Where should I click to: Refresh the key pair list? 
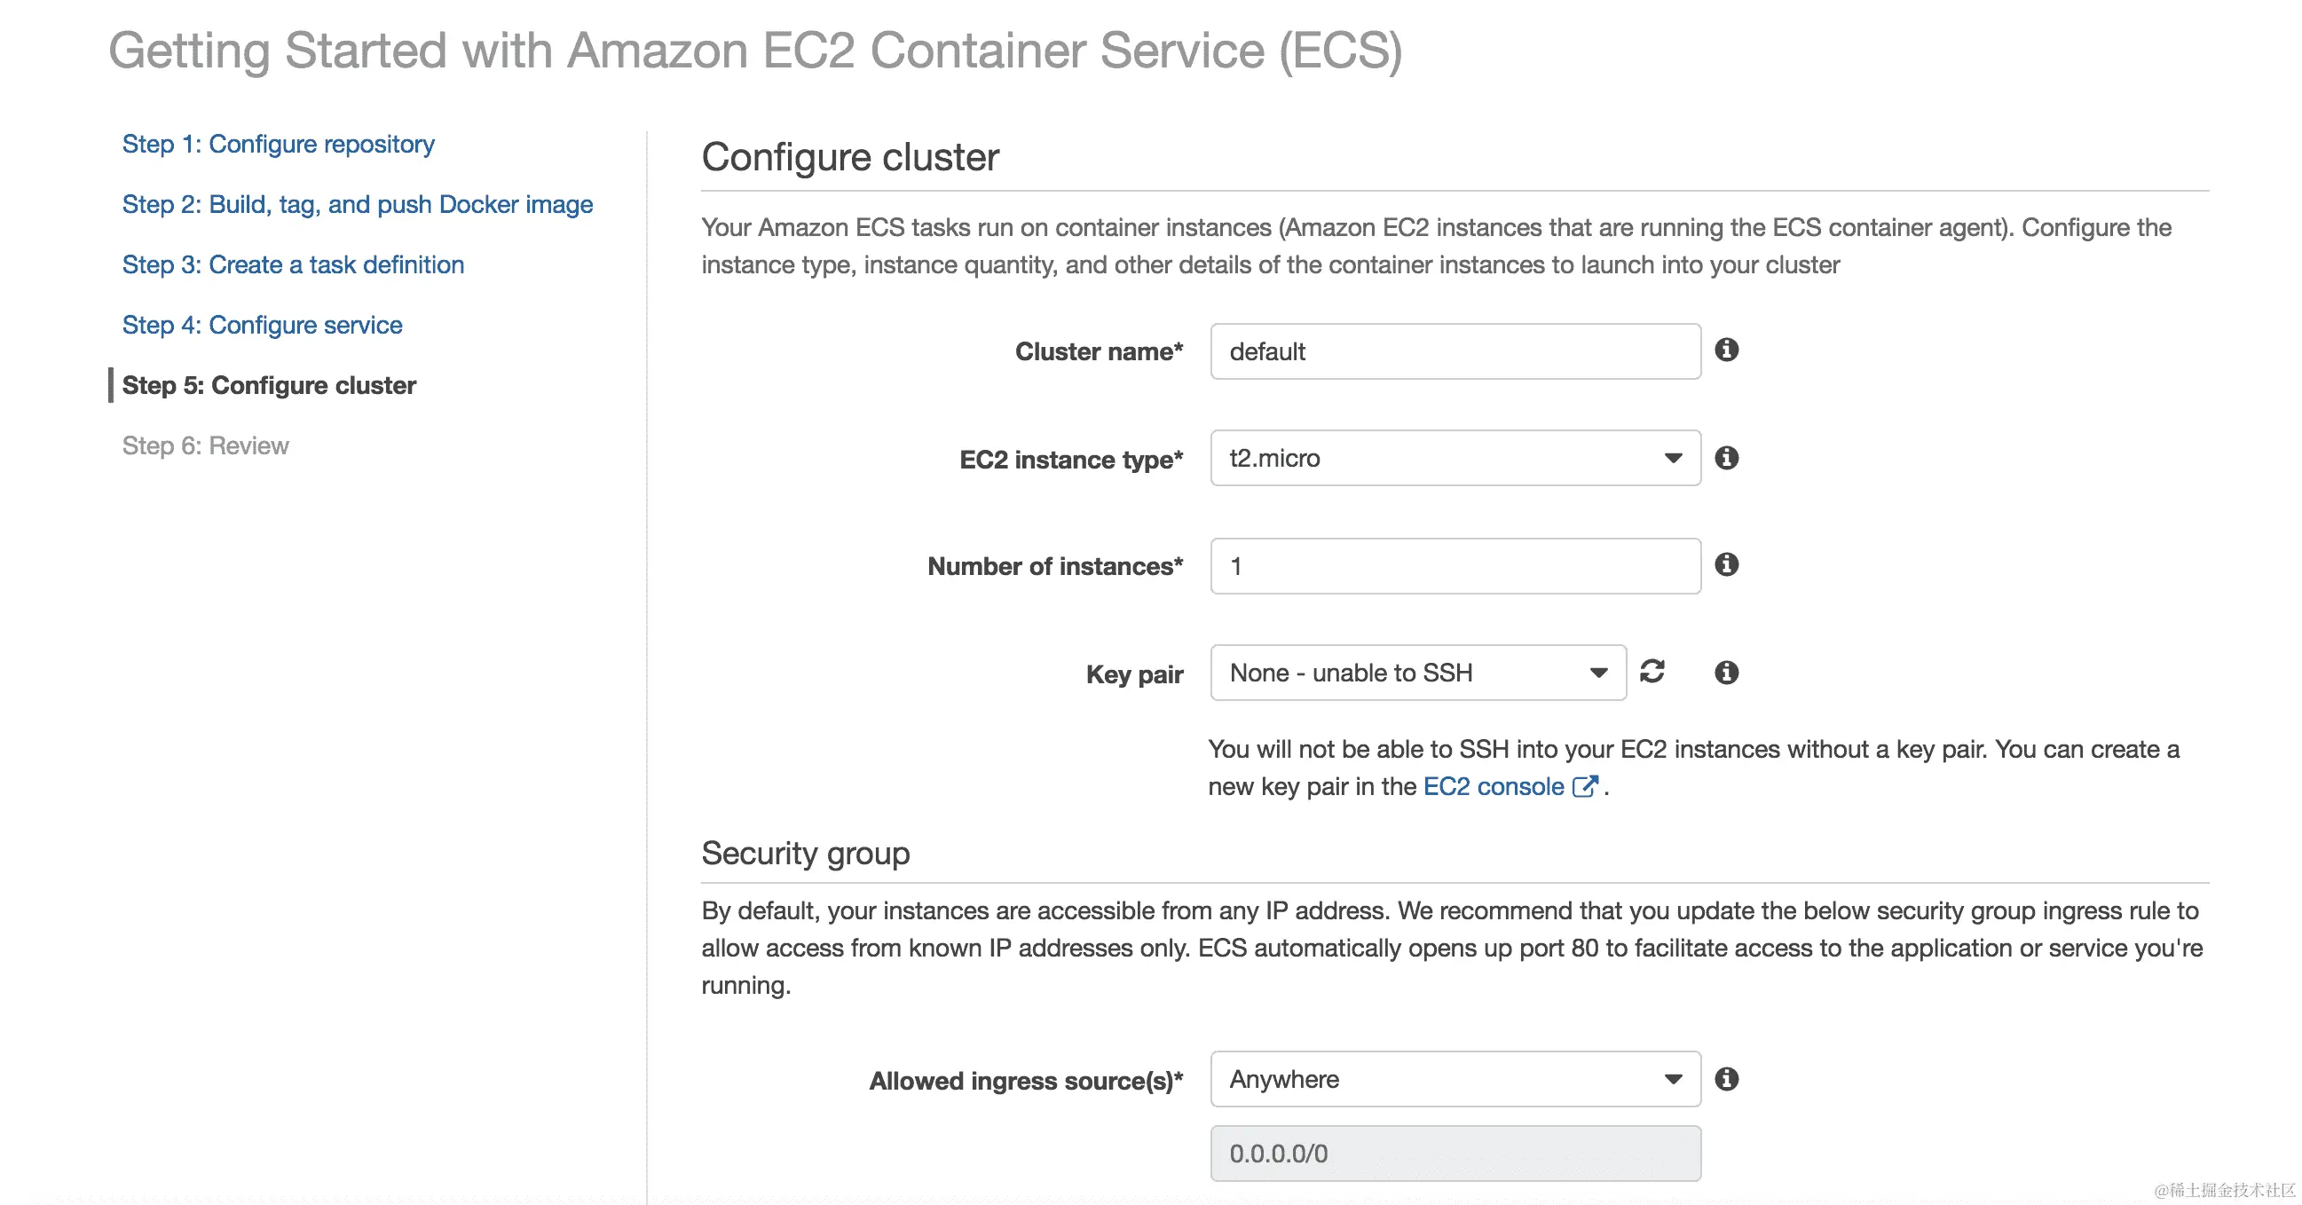(x=1653, y=673)
